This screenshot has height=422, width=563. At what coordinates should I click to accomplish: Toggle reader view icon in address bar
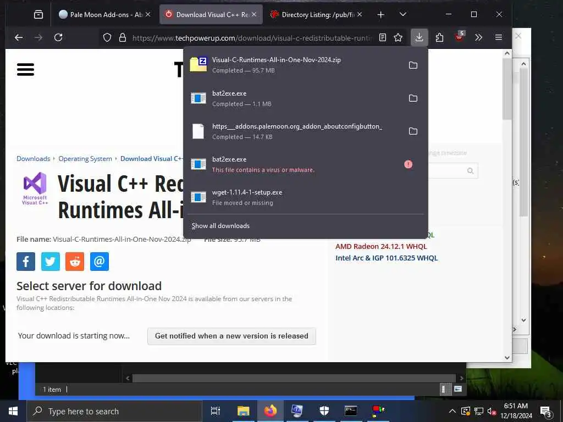383,37
